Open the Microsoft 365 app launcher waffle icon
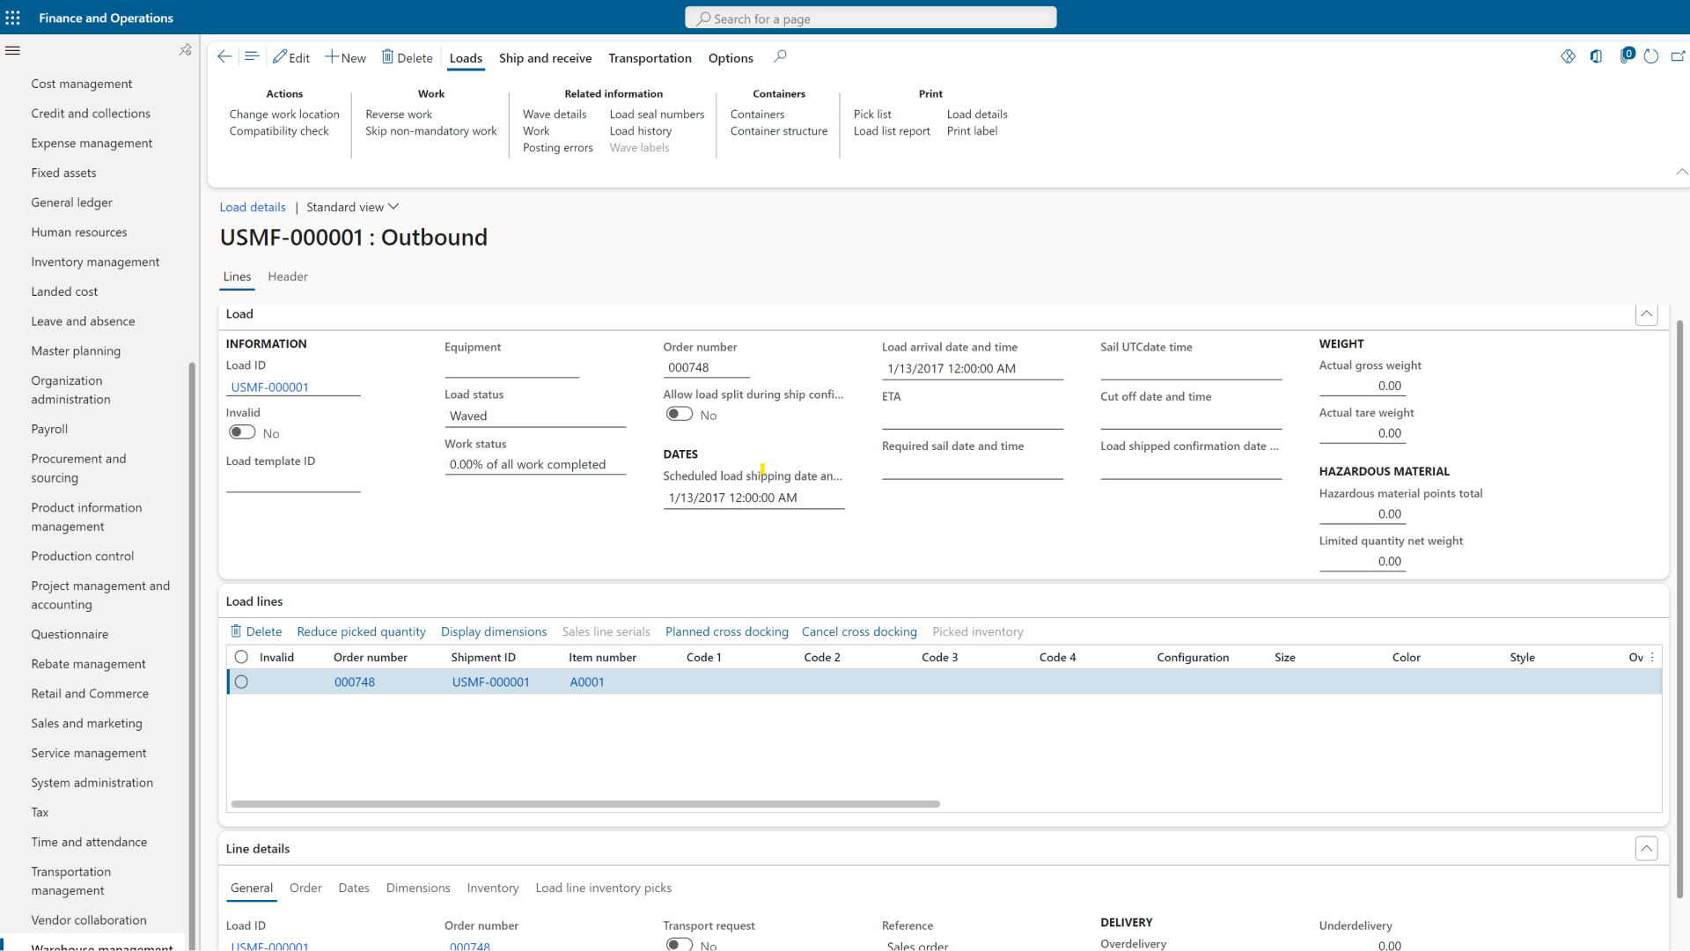Image resolution: width=1690 pixels, height=951 pixels. [13, 18]
